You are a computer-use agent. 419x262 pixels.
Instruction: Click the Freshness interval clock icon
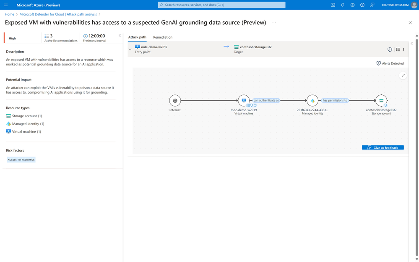pyautogui.click(x=86, y=36)
